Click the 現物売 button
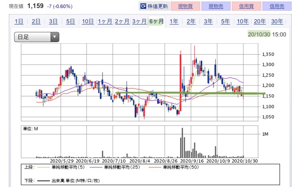The image size is (294, 187). 216,6
